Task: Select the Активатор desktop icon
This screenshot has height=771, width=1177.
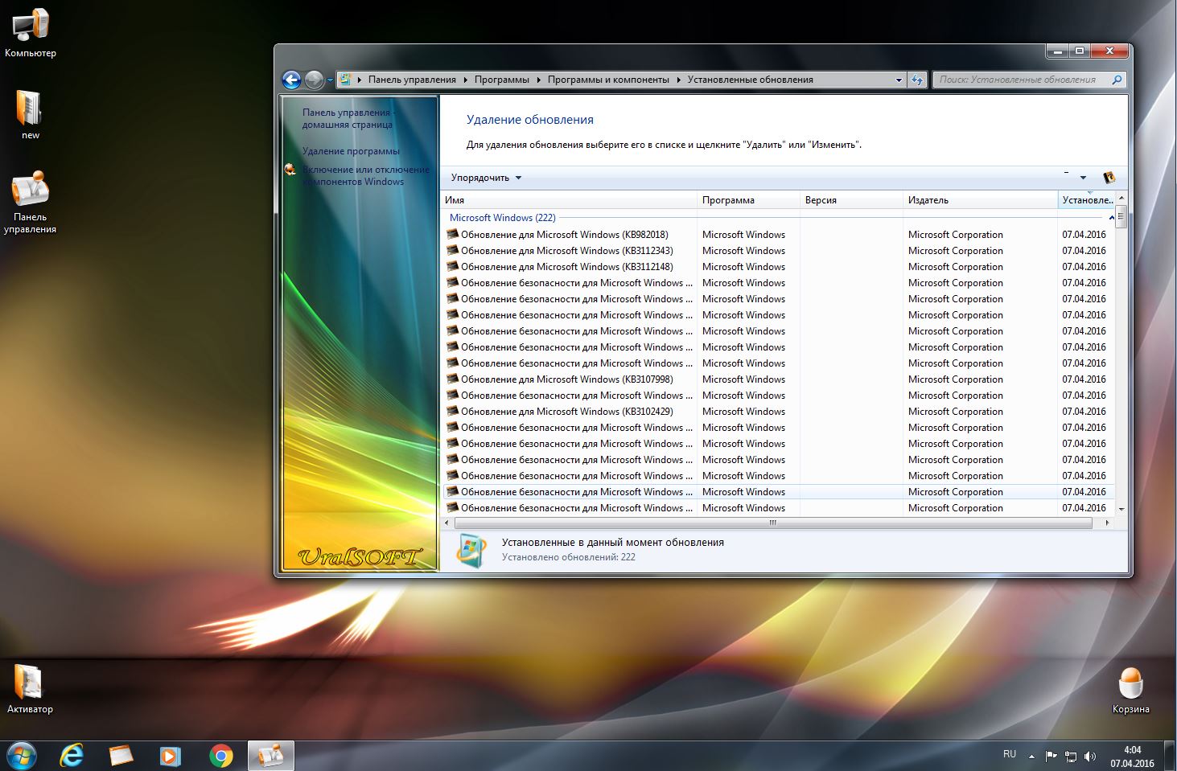Action: [x=30, y=689]
